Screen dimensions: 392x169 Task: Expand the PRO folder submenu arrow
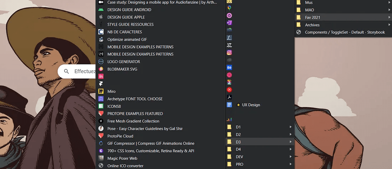290,164
